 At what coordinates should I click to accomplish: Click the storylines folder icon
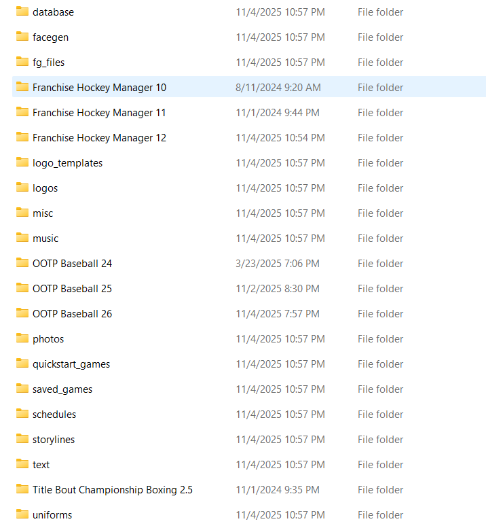point(22,439)
